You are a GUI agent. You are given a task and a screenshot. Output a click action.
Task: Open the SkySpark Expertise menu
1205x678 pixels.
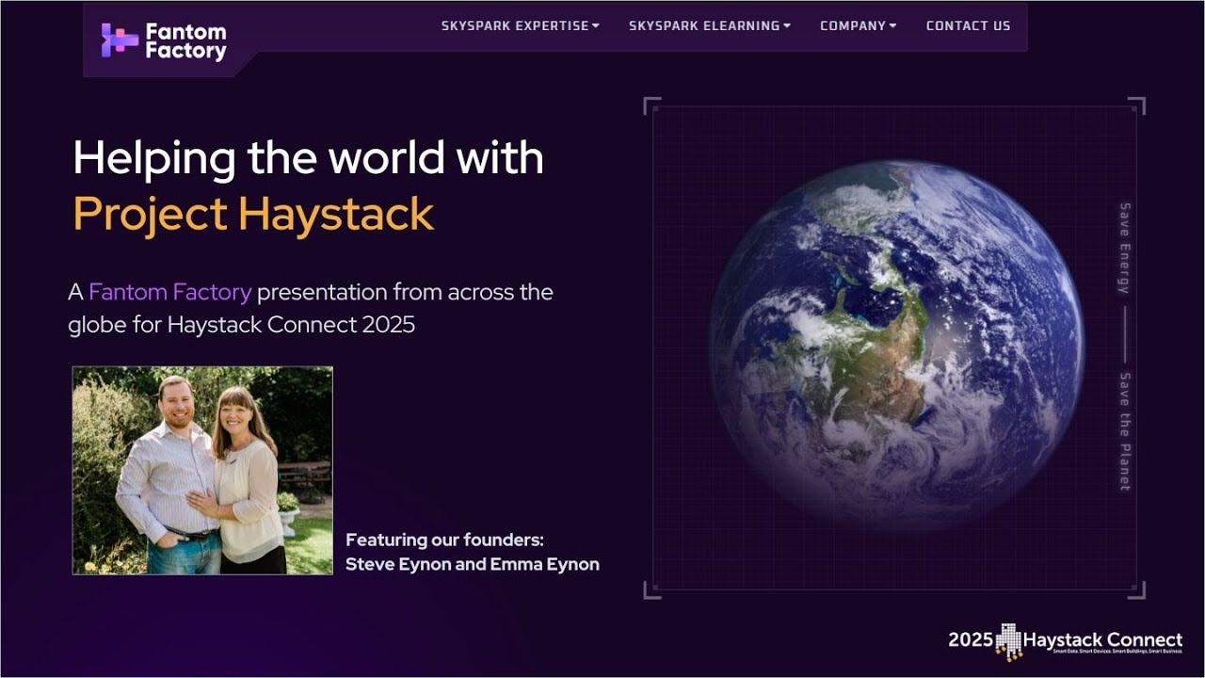click(x=521, y=26)
